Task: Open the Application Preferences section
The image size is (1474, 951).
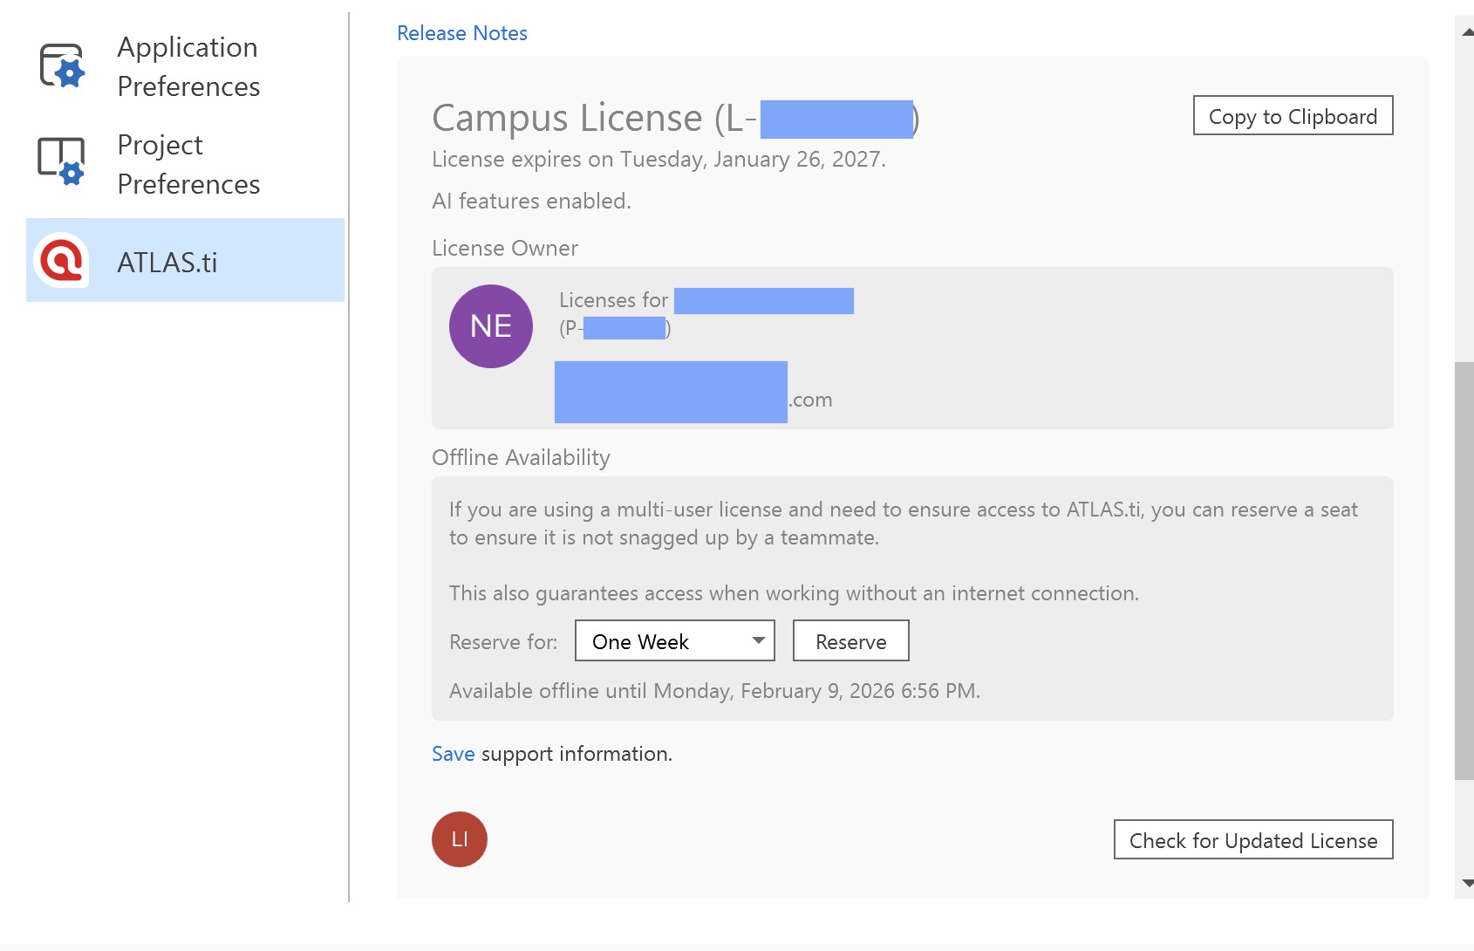Action: (185, 66)
